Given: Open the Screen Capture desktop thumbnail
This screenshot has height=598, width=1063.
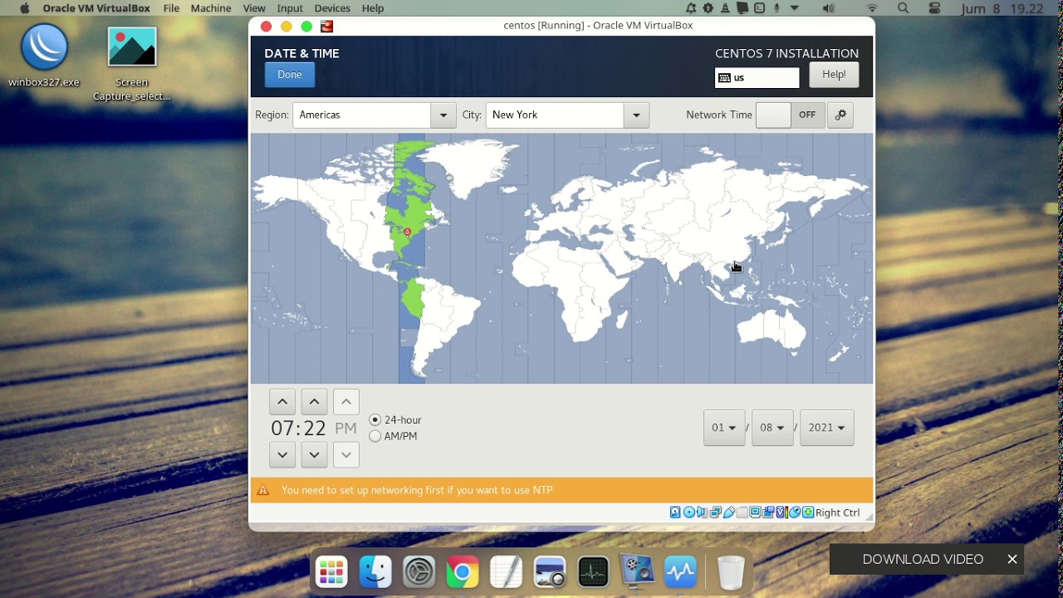Looking at the screenshot, I should 132,64.
